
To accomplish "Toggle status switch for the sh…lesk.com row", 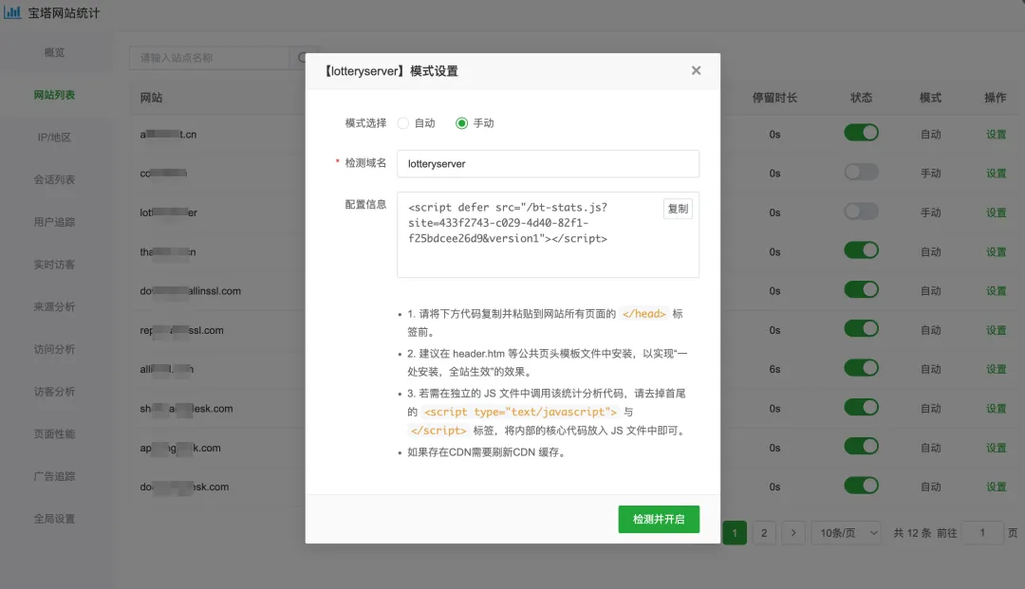I will (861, 408).
